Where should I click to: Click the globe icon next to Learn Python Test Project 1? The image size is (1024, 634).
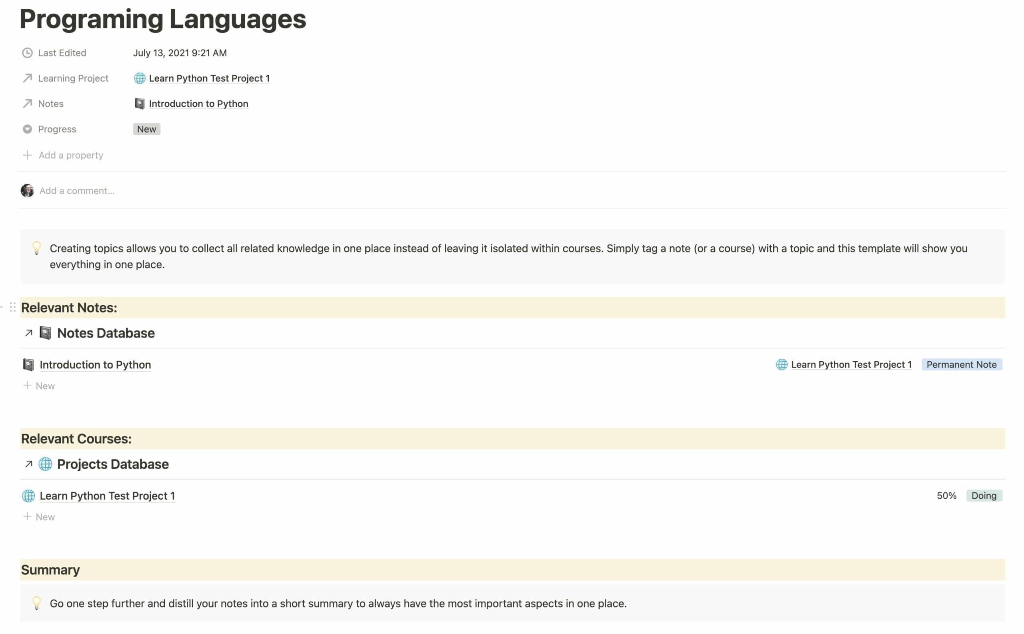click(x=139, y=78)
